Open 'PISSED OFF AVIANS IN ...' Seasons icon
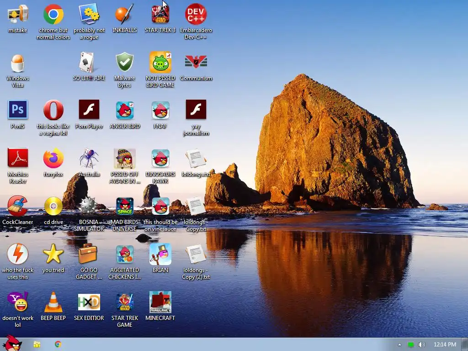This screenshot has width=468, height=351. 124,159
